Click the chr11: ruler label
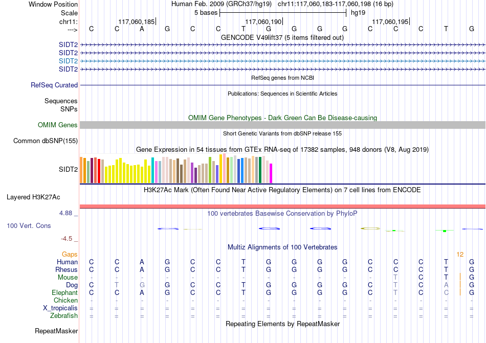486x343 pixels. pyautogui.click(x=68, y=21)
